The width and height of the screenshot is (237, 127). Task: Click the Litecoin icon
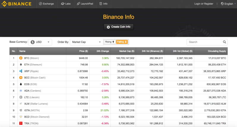click(21, 97)
